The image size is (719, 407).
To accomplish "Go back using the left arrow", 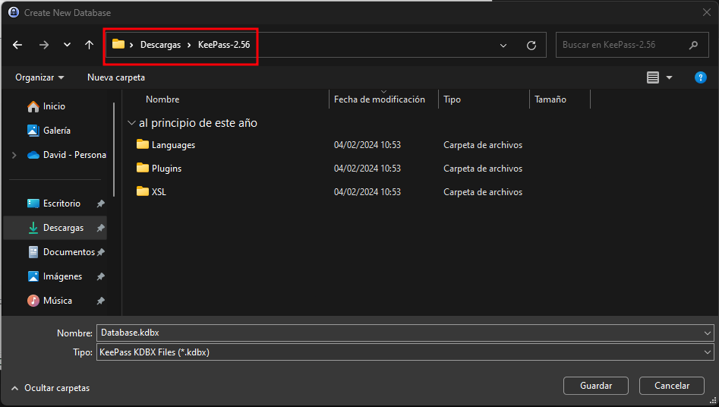I will pyautogui.click(x=17, y=45).
